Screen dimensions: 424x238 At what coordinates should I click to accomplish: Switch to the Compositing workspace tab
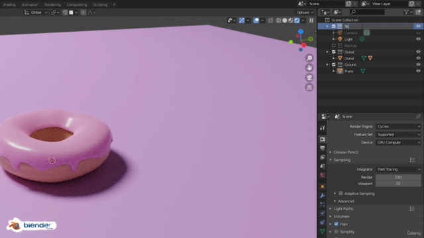pyautogui.click(x=77, y=5)
